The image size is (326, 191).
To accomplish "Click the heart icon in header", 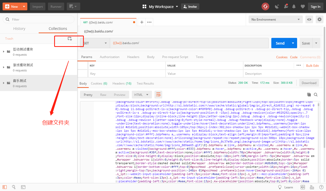I will coord(303,6).
